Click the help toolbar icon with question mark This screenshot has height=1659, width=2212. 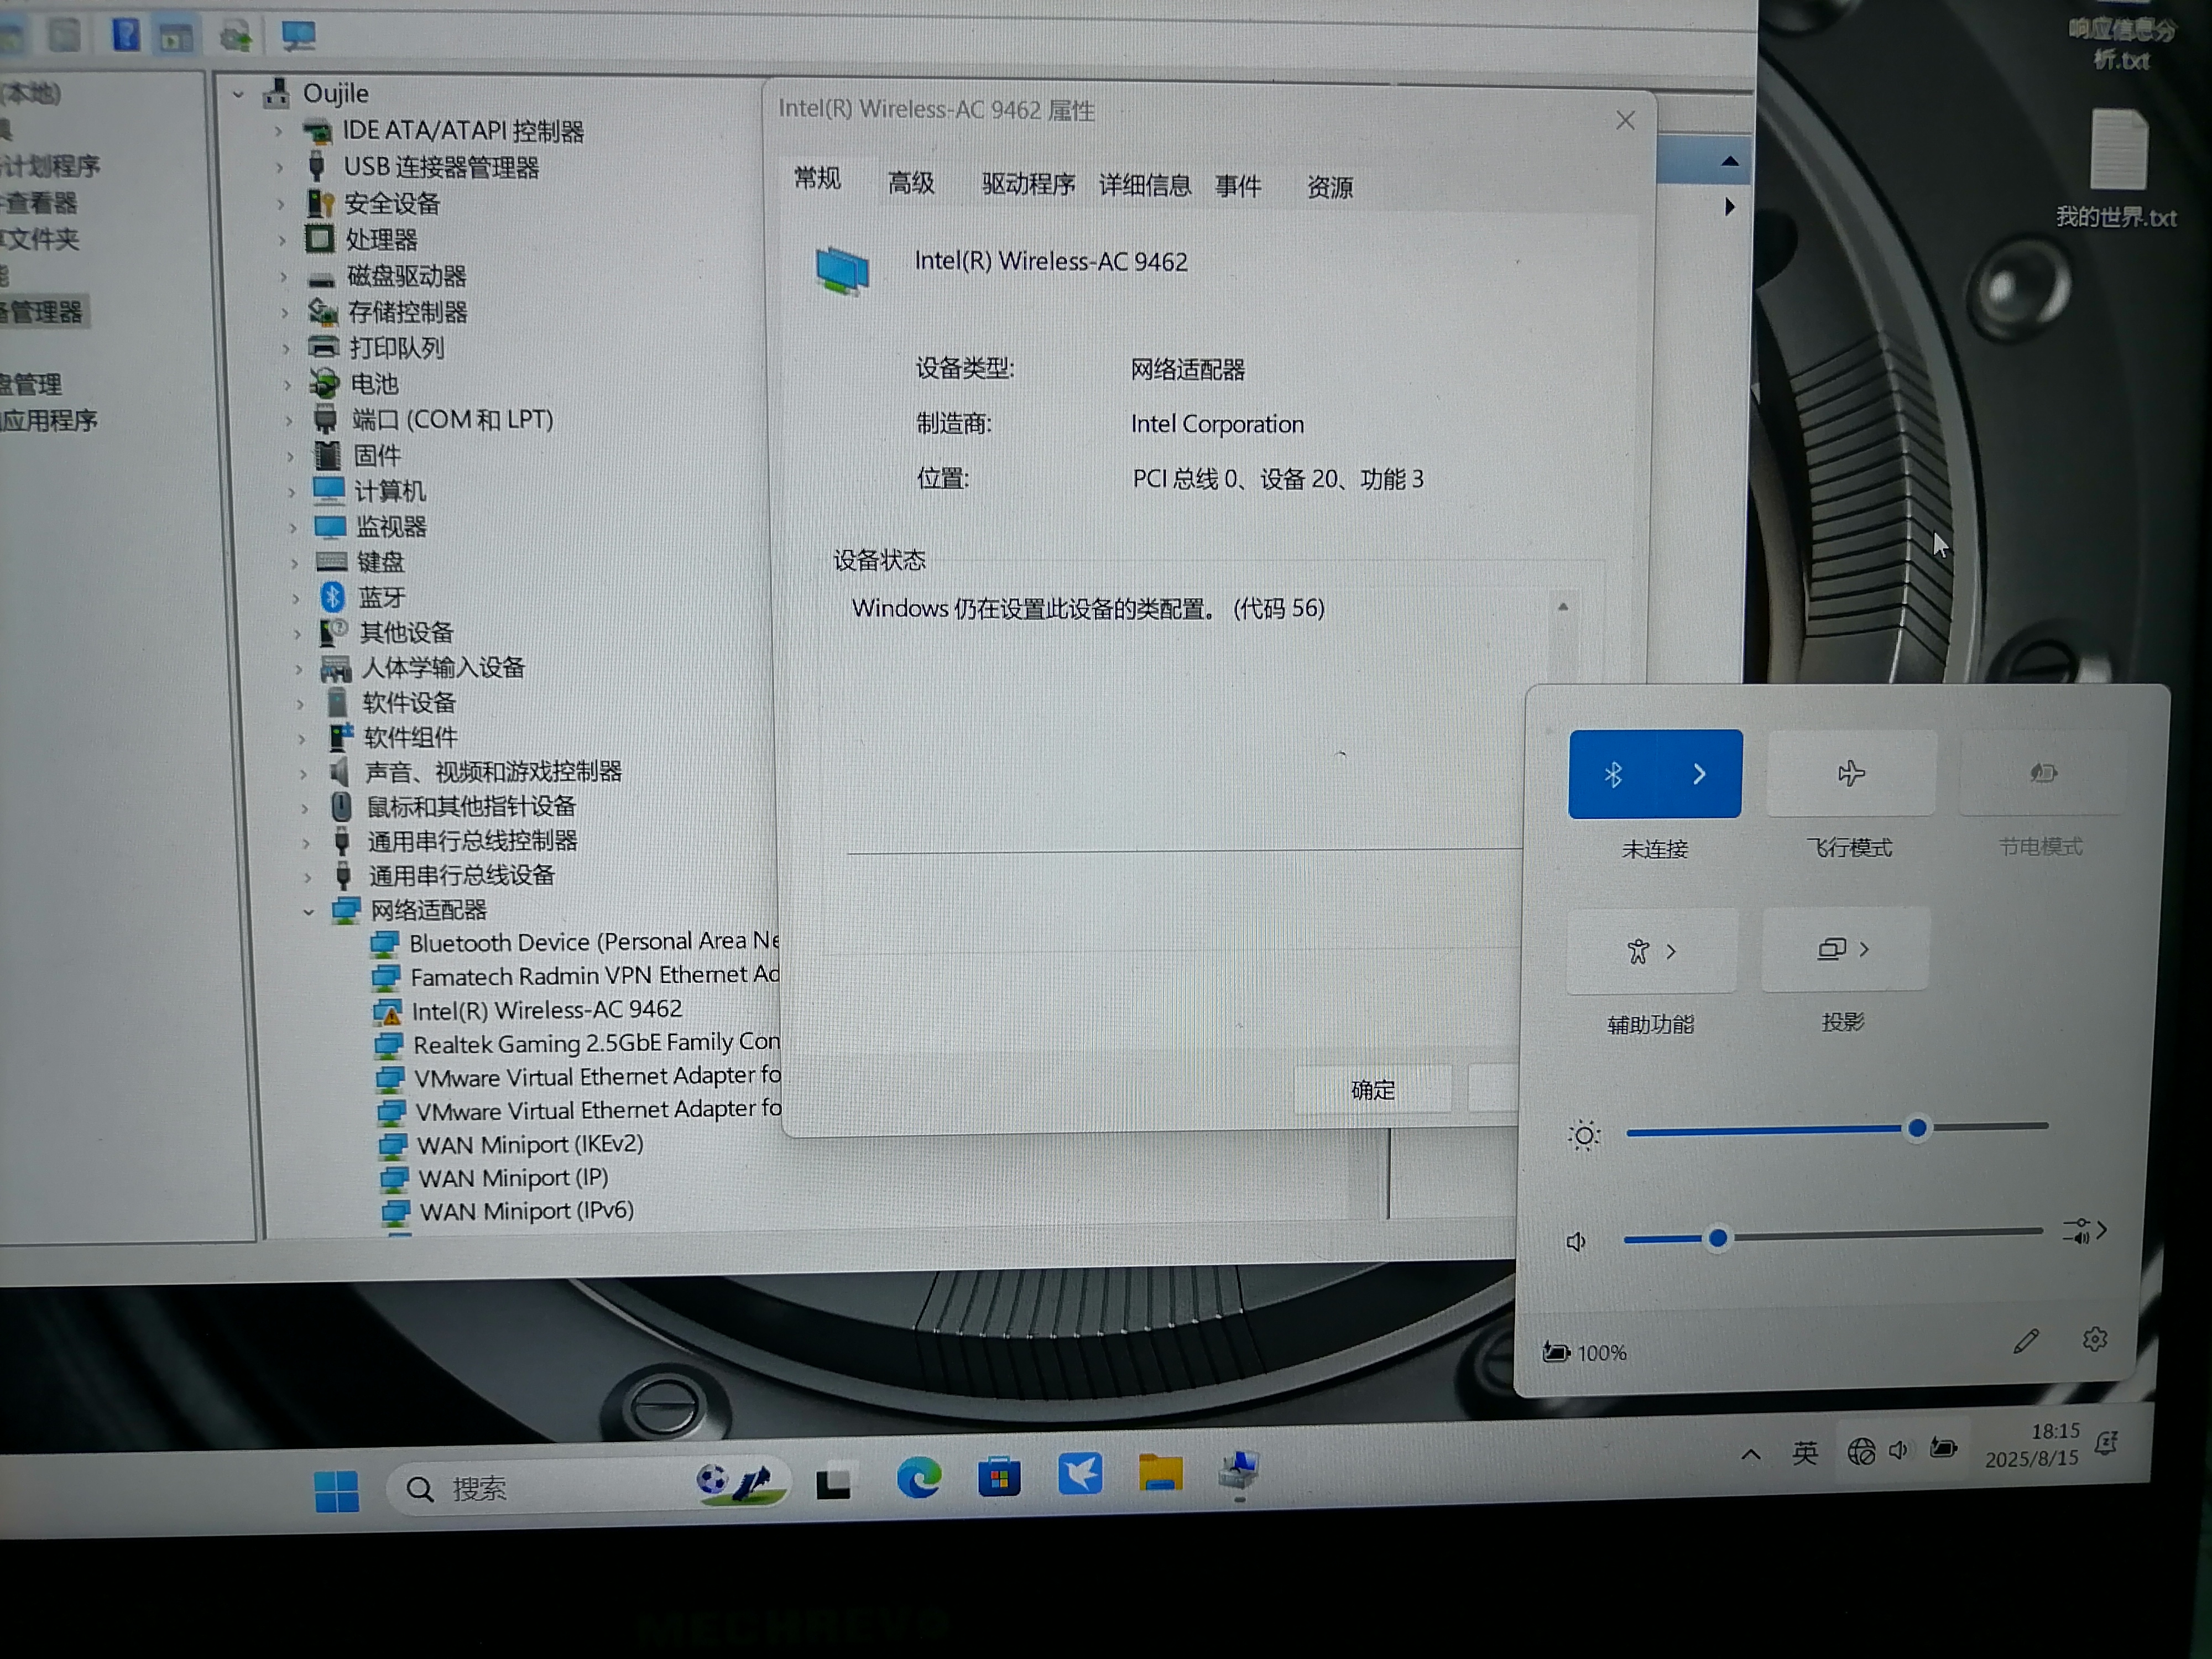click(x=126, y=35)
